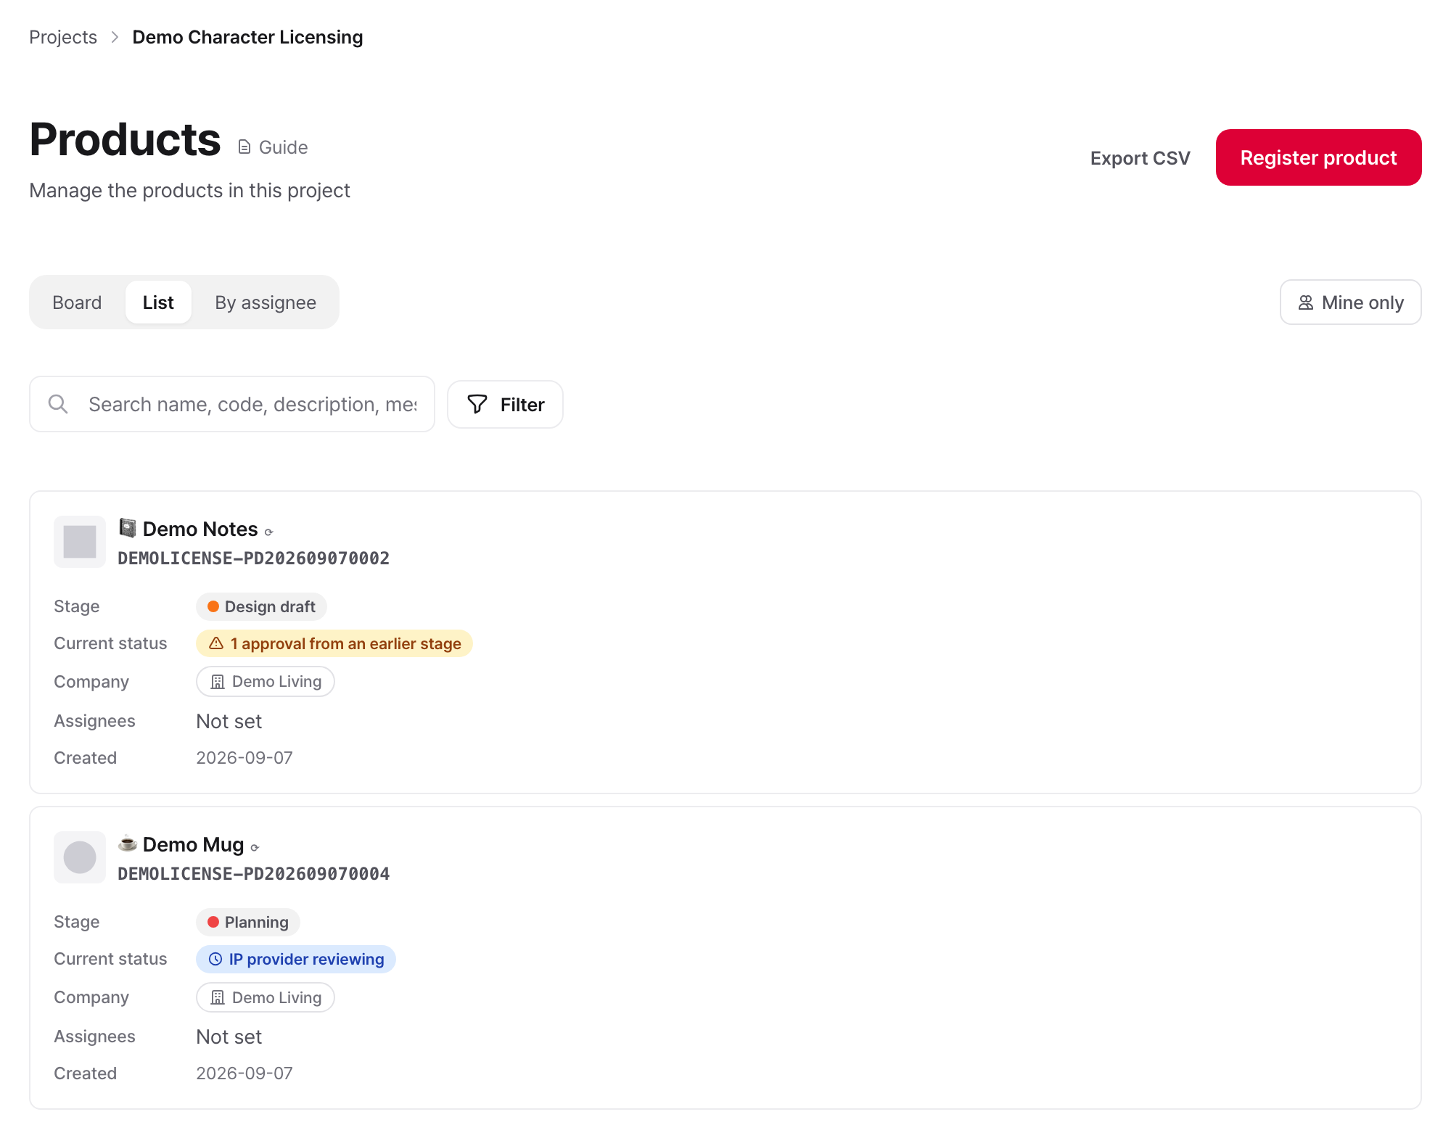Click clock icon in IP provider reviewing badge
This screenshot has width=1451, height=1146.
215,959
